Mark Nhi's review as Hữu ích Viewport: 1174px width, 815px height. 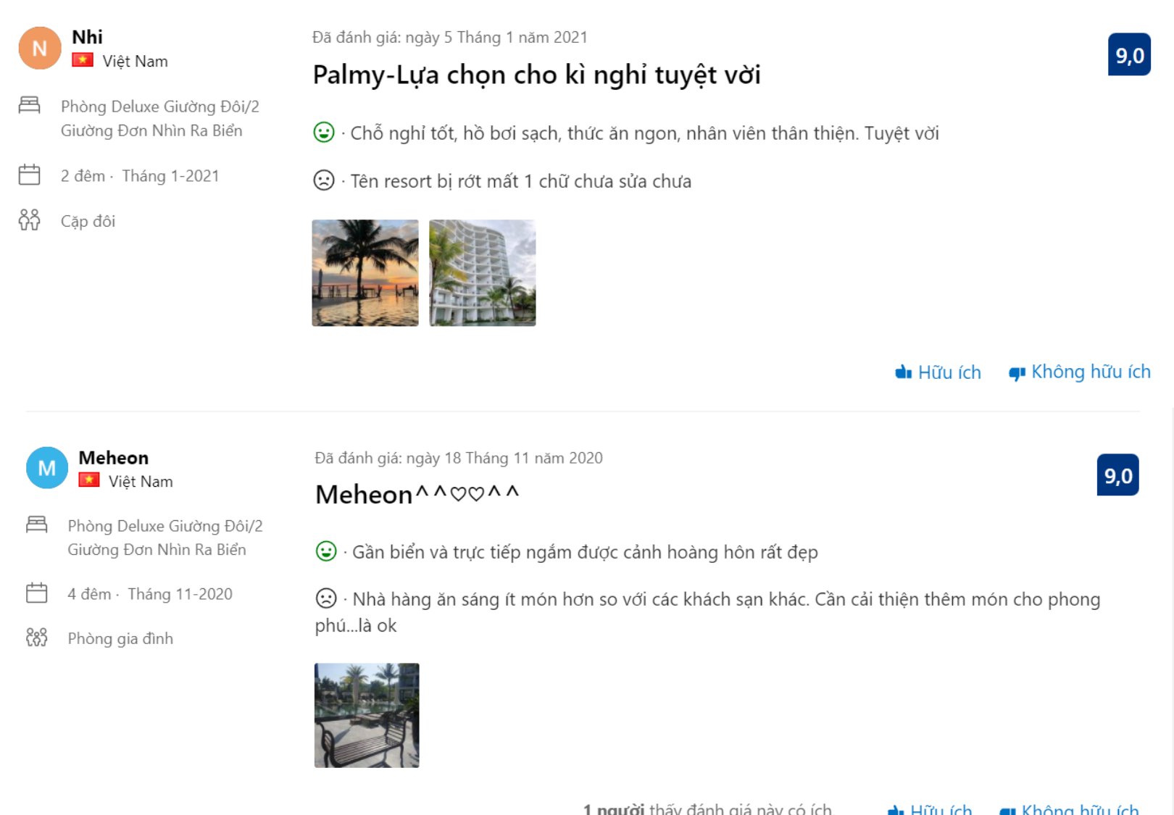click(938, 372)
